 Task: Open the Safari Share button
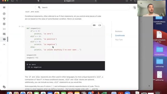coord(127,1)
